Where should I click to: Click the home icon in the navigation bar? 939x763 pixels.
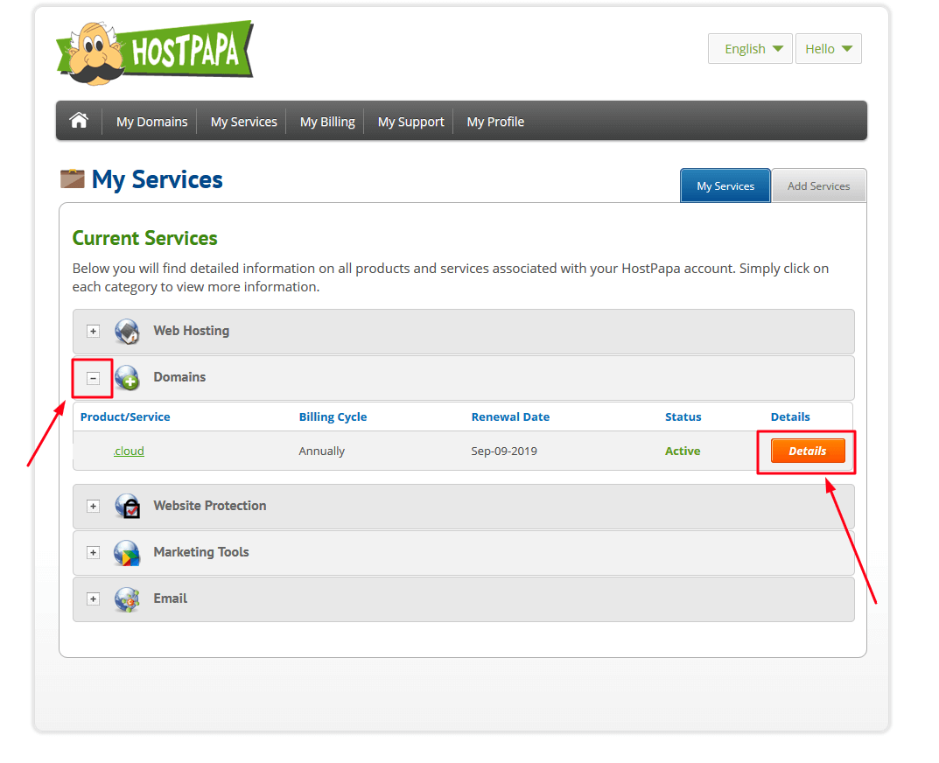78,120
